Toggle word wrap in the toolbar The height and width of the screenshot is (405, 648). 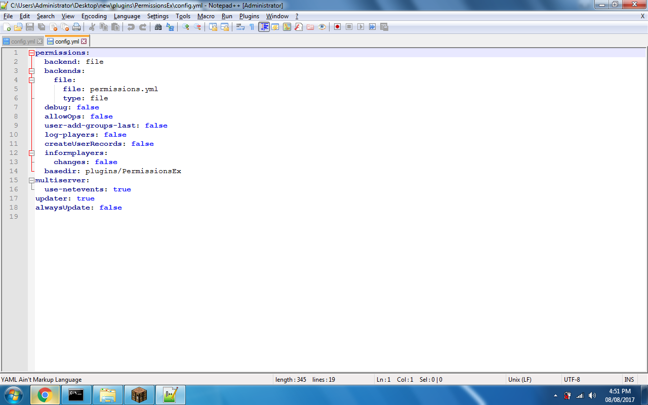(240, 27)
